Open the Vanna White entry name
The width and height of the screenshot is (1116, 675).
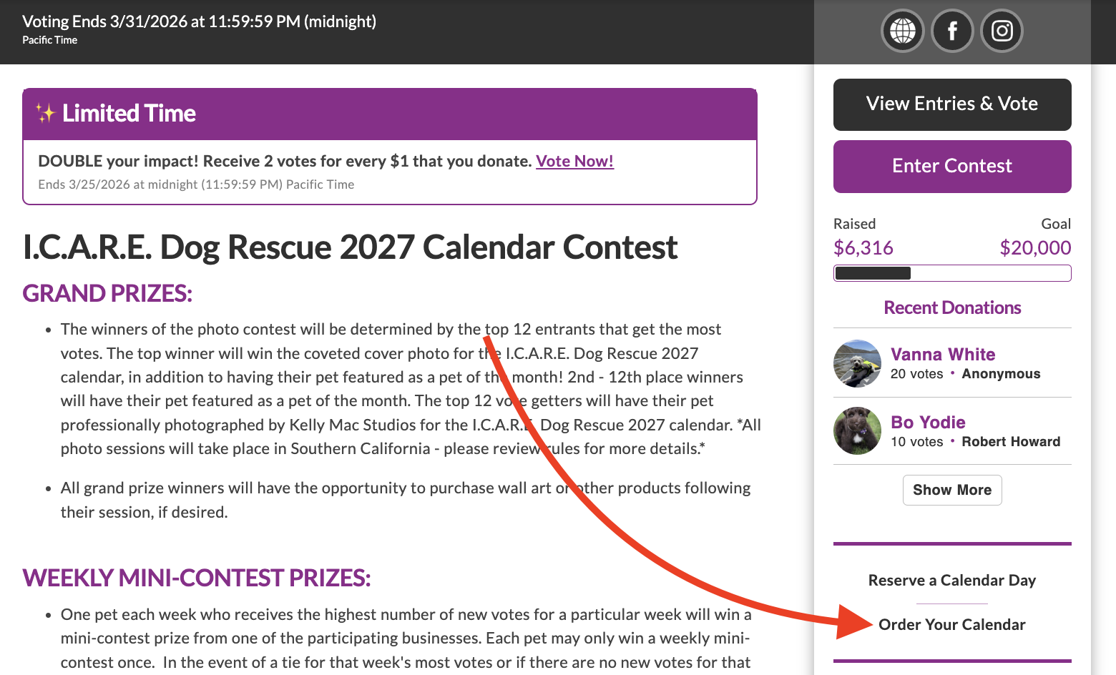tap(943, 354)
